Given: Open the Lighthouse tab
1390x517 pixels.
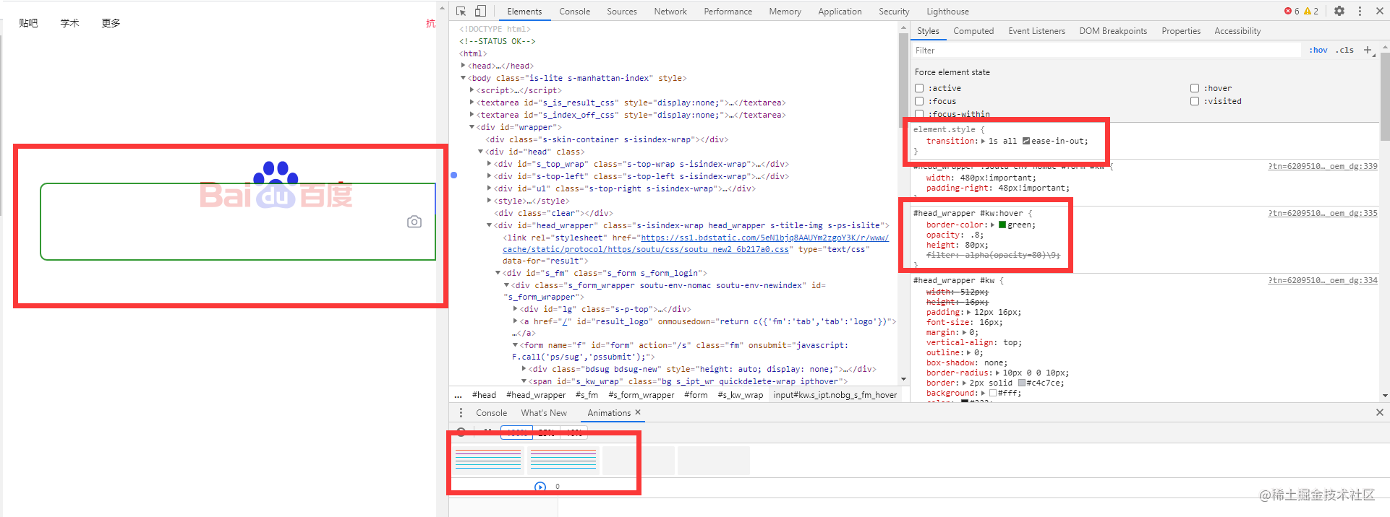Looking at the screenshot, I should [947, 12].
